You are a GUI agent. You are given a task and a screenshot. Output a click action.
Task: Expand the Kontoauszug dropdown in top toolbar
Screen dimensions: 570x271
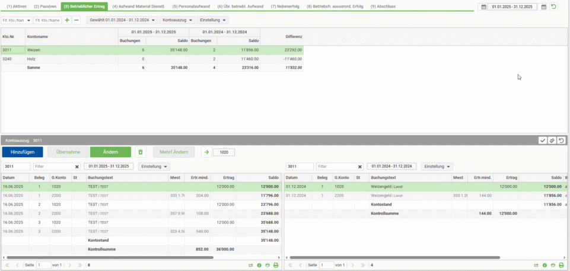[177, 20]
